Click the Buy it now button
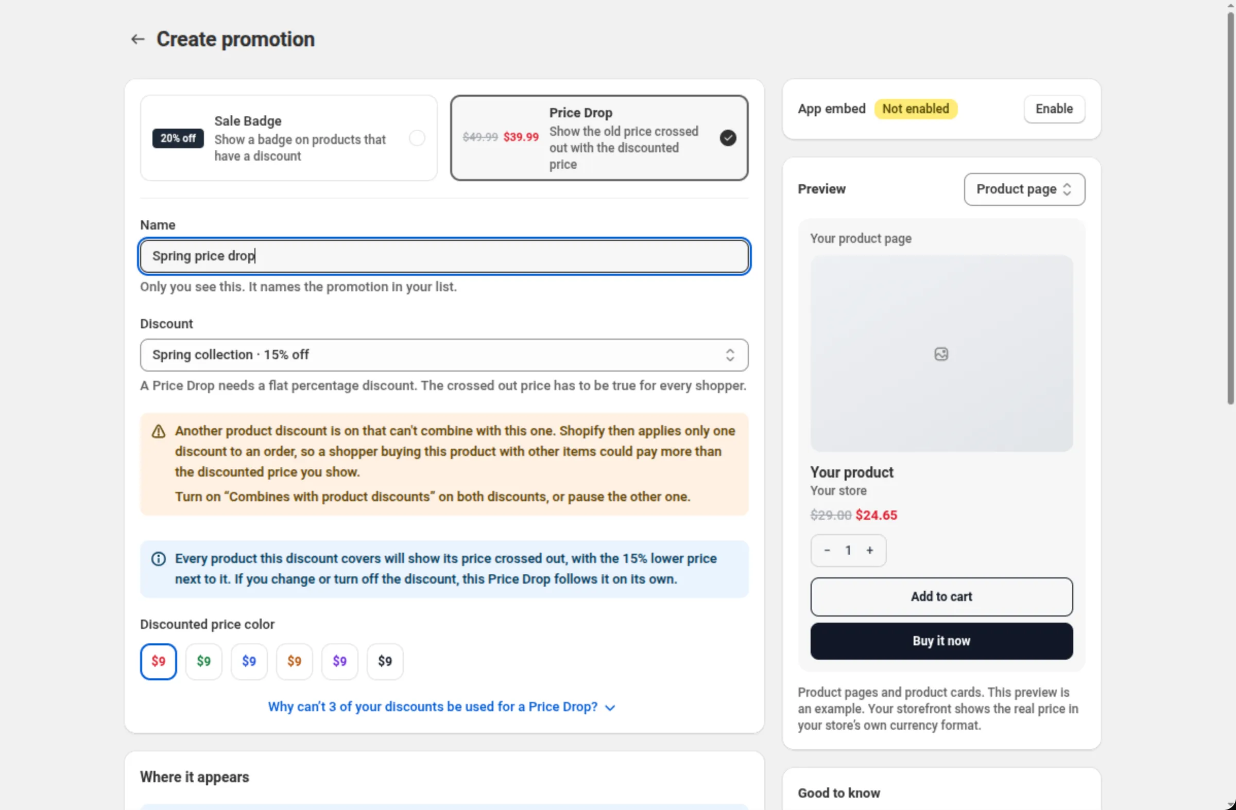 (941, 641)
